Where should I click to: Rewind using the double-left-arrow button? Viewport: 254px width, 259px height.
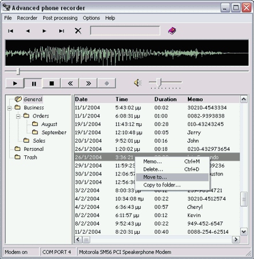tap(70, 83)
